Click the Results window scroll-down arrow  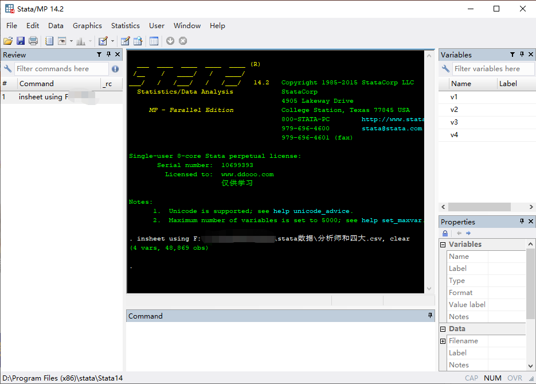[429, 289]
